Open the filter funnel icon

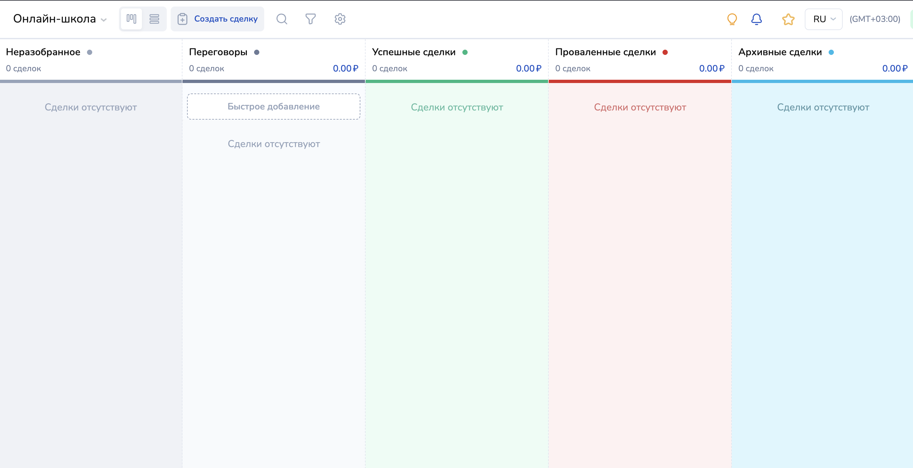pos(310,19)
